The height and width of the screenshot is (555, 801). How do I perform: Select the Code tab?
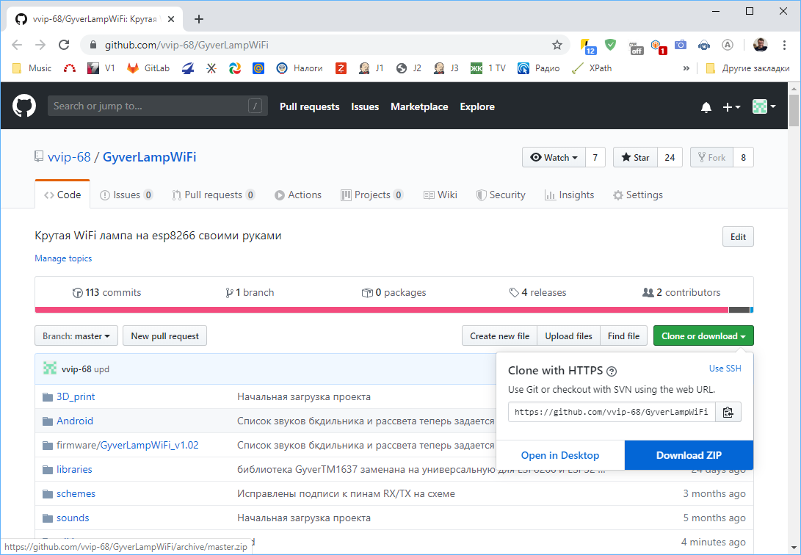[x=62, y=195]
